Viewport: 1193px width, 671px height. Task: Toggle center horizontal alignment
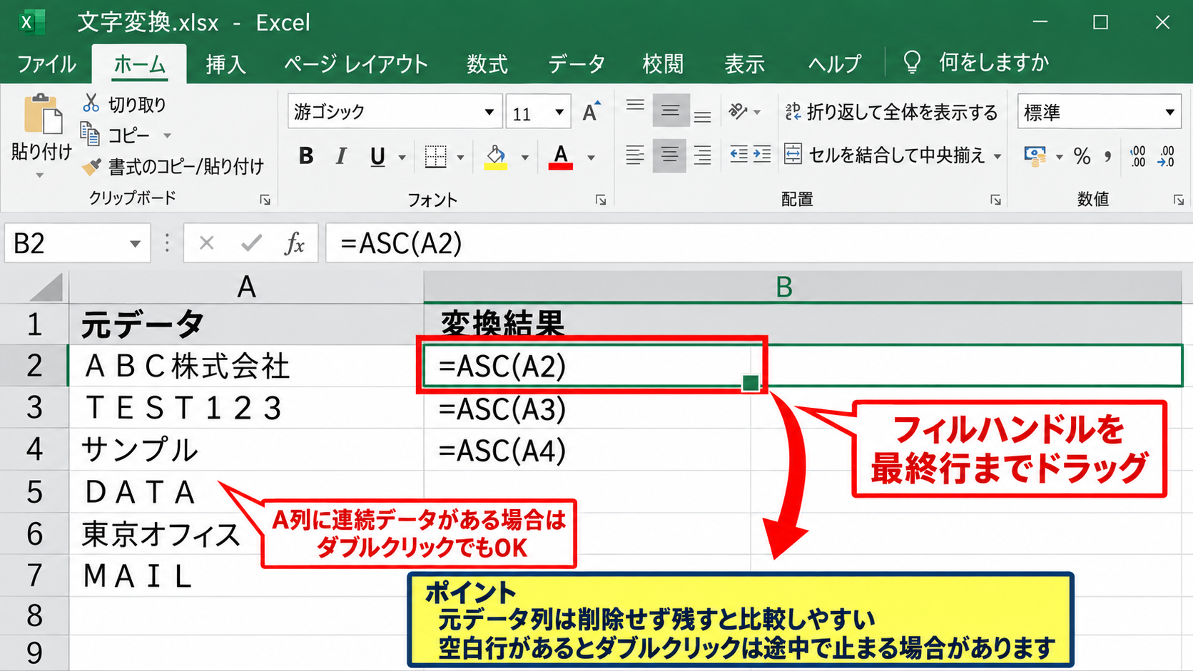pos(670,155)
